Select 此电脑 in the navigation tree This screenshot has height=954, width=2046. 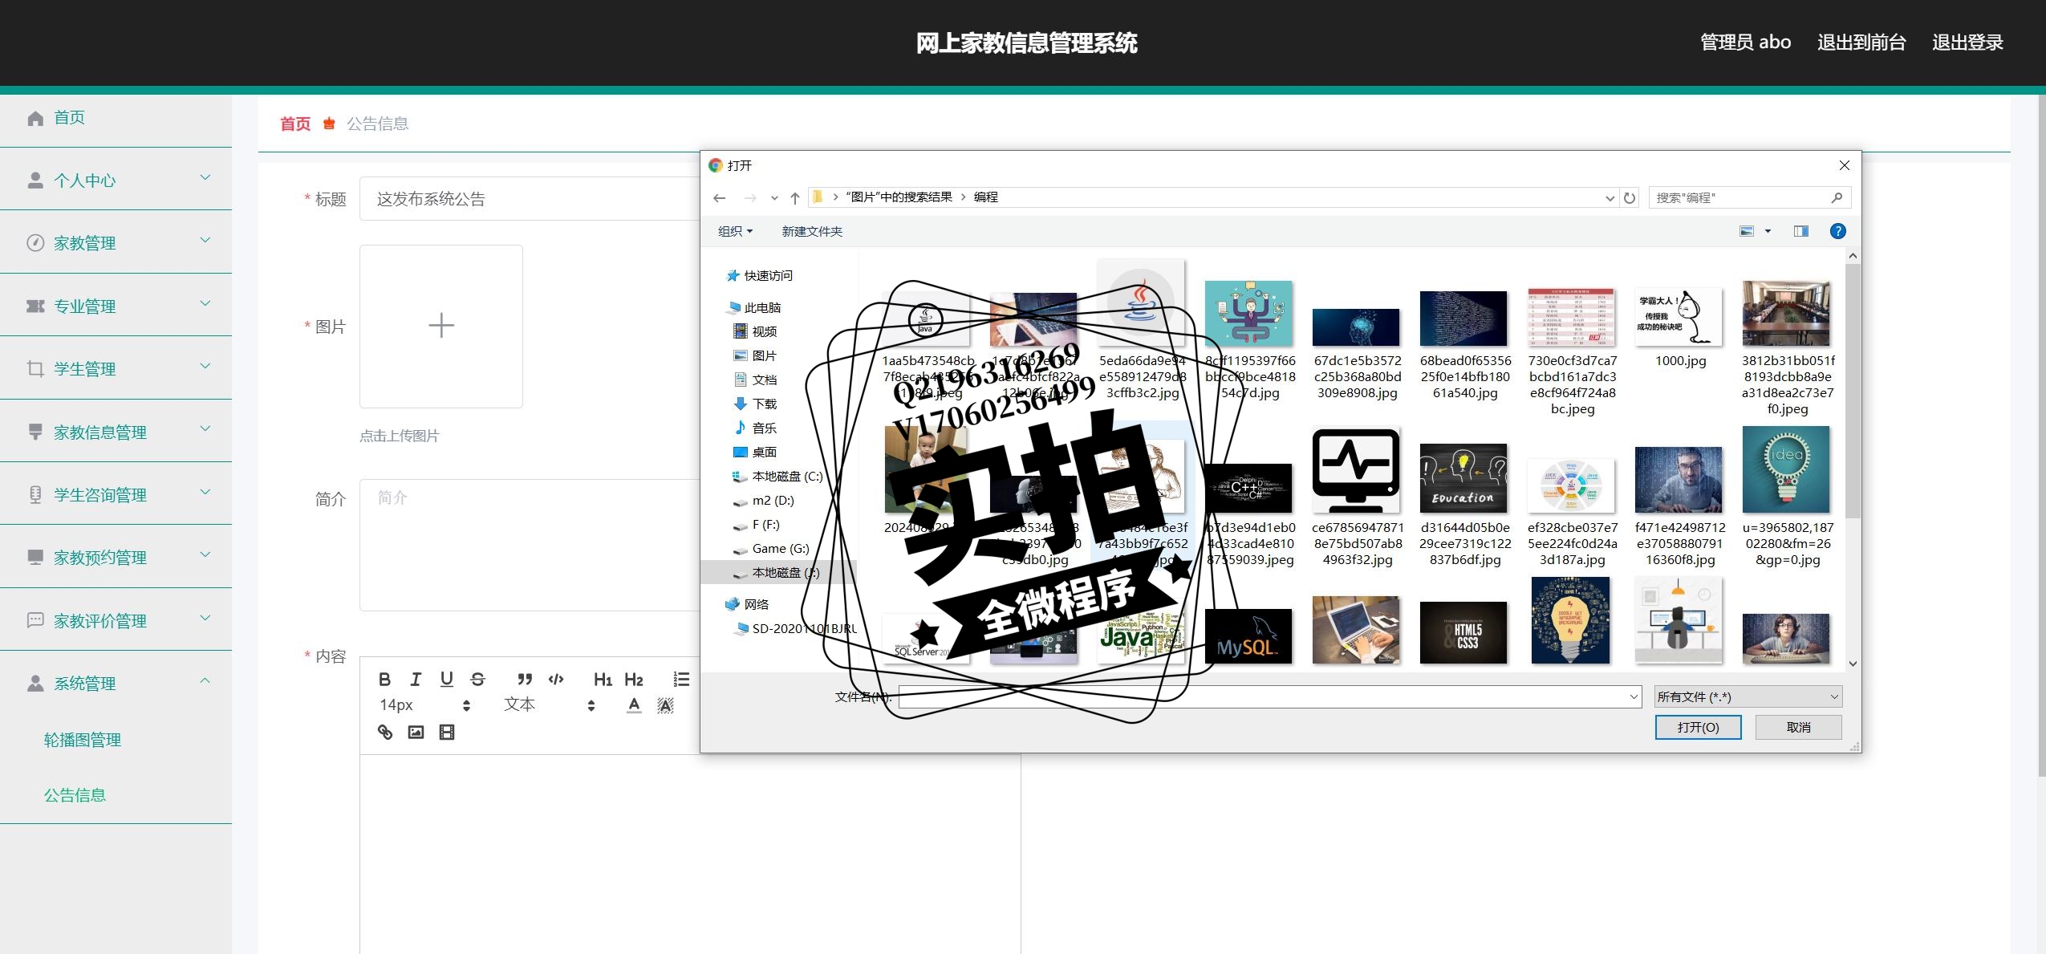[x=754, y=307]
